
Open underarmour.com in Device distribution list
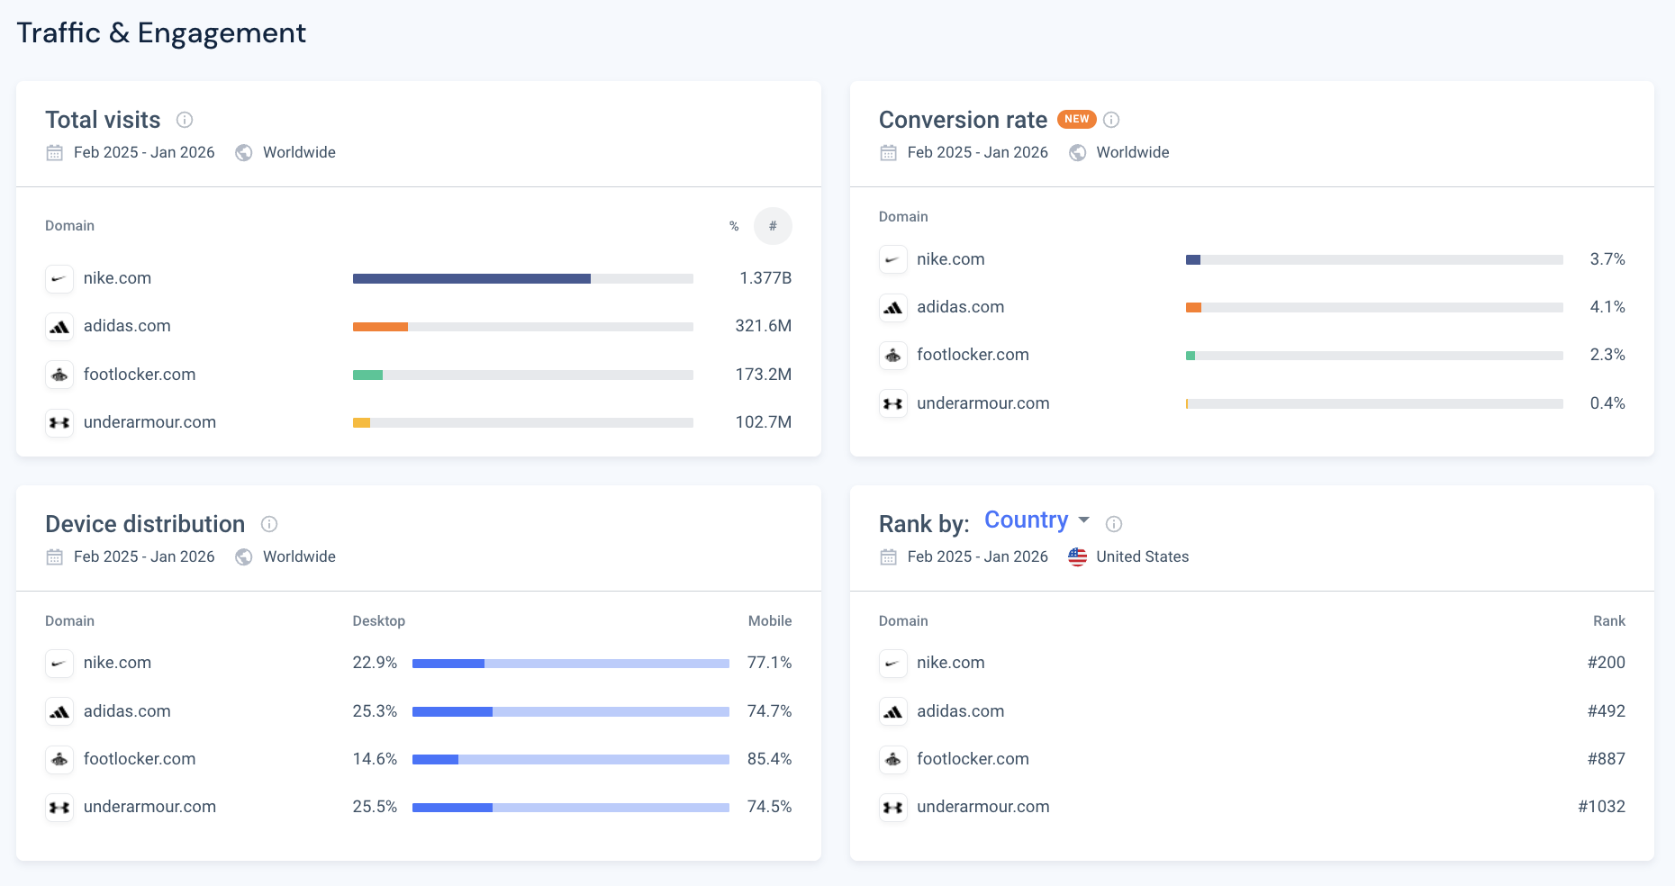[149, 807]
